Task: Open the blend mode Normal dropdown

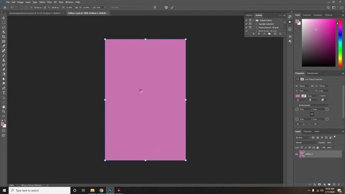Action: pyautogui.click(x=306, y=142)
